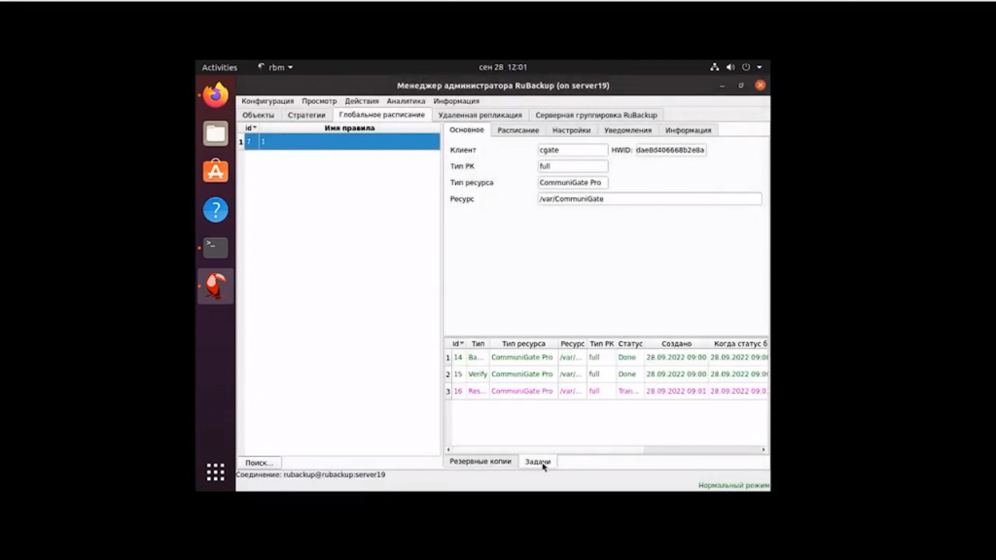This screenshot has width=996, height=560.
Task: Open the Files app in the dock
Action: [215, 133]
